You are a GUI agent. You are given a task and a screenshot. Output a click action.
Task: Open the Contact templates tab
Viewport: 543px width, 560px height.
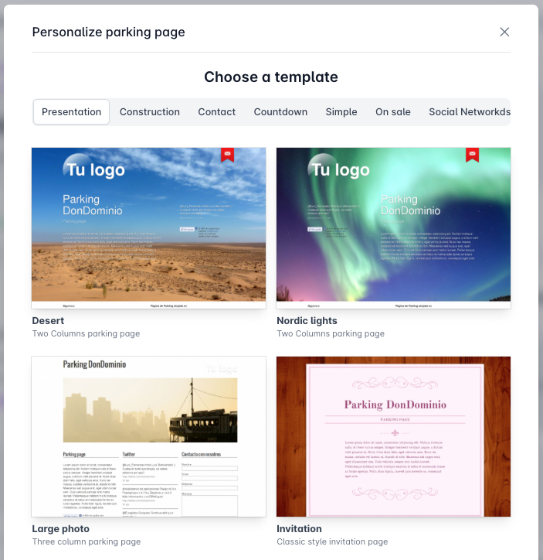click(216, 112)
